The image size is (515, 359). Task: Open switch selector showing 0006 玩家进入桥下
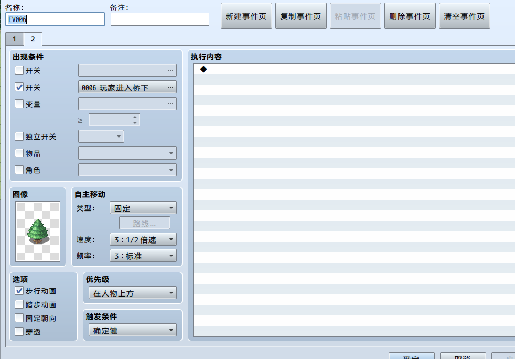(x=127, y=87)
